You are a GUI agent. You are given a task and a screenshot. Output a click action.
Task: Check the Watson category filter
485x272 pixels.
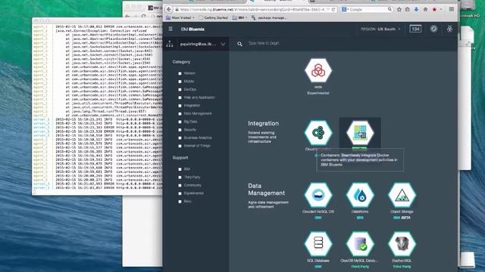point(180,73)
